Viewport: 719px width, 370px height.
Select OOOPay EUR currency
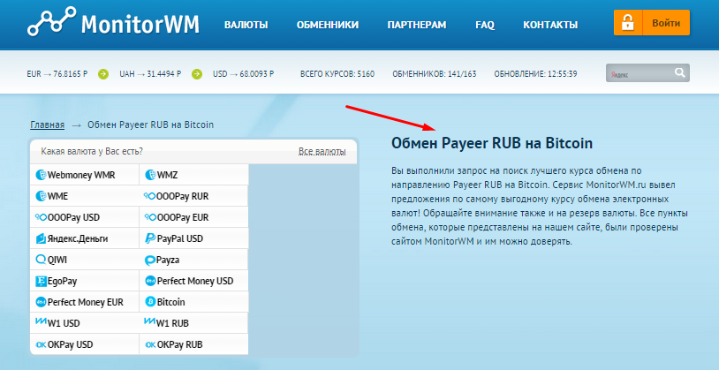193,217
